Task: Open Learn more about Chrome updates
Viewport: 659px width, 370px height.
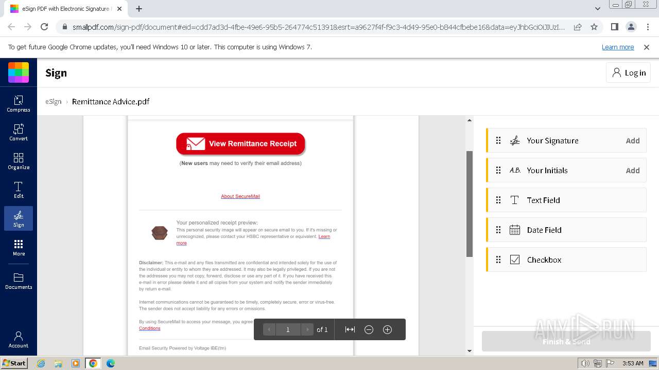Action: pos(618,47)
